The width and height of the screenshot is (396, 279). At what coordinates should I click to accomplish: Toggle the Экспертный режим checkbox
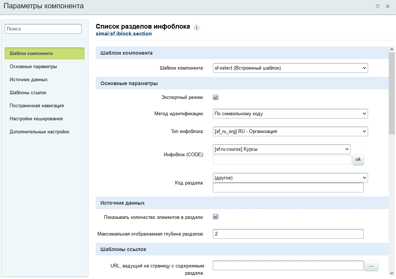tap(215, 97)
